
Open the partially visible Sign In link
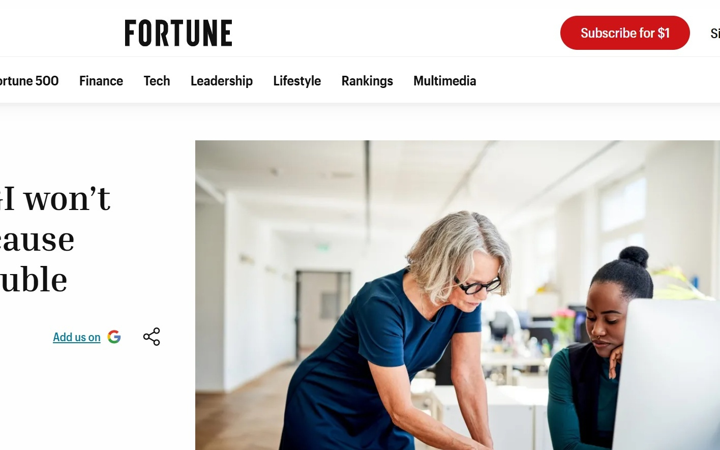coord(715,34)
